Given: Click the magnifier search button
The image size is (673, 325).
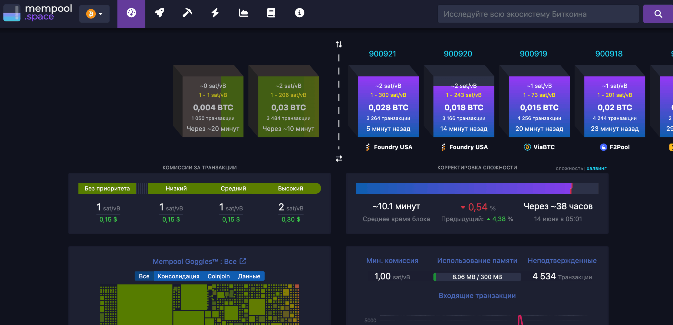Looking at the screenshot, I should tap(658, 14).
